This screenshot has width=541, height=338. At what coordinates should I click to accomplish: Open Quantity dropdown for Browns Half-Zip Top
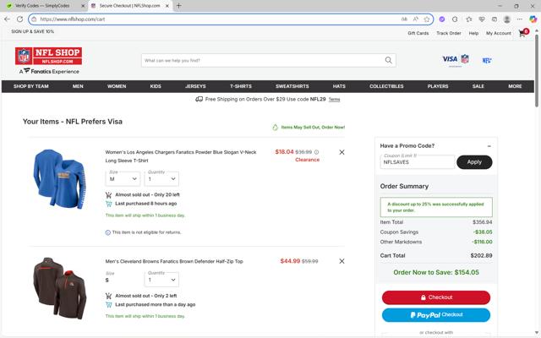(161, 280)
